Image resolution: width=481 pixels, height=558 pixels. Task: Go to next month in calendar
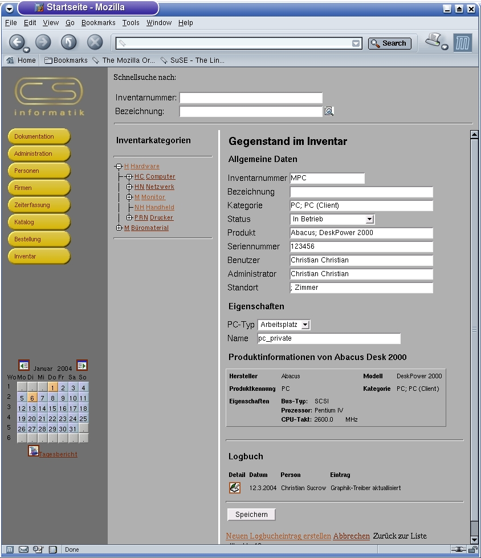[x=82, y=365]
